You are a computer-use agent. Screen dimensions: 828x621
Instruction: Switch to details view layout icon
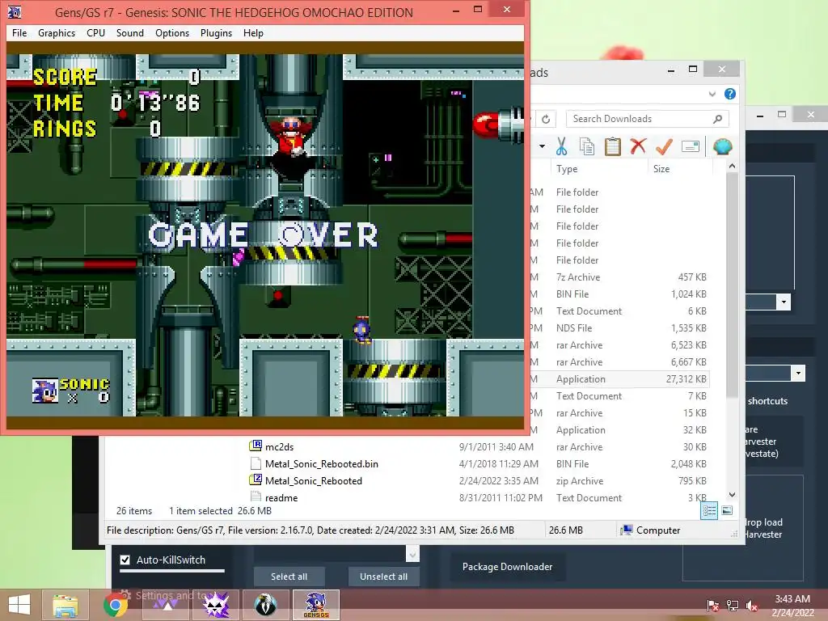tap(709, 510)
